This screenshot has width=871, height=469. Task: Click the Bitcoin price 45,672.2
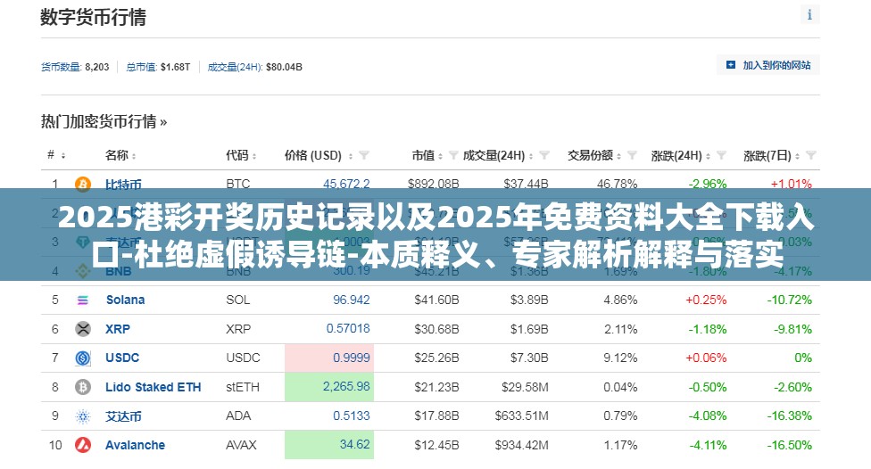[346, 184]
